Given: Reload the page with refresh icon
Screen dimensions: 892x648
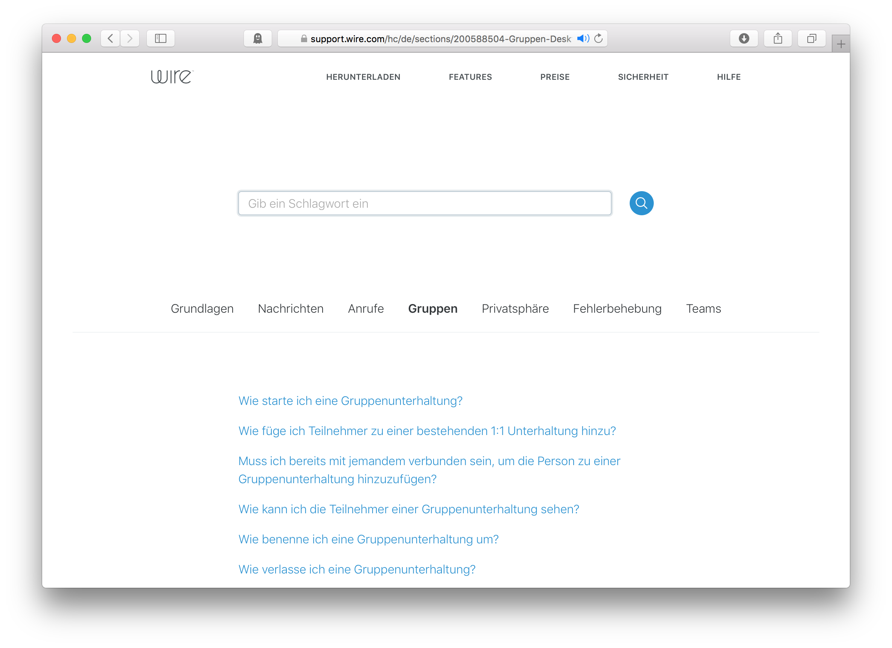Looking at the screenshot, I should pyautogui.click(x=598, y=38).
